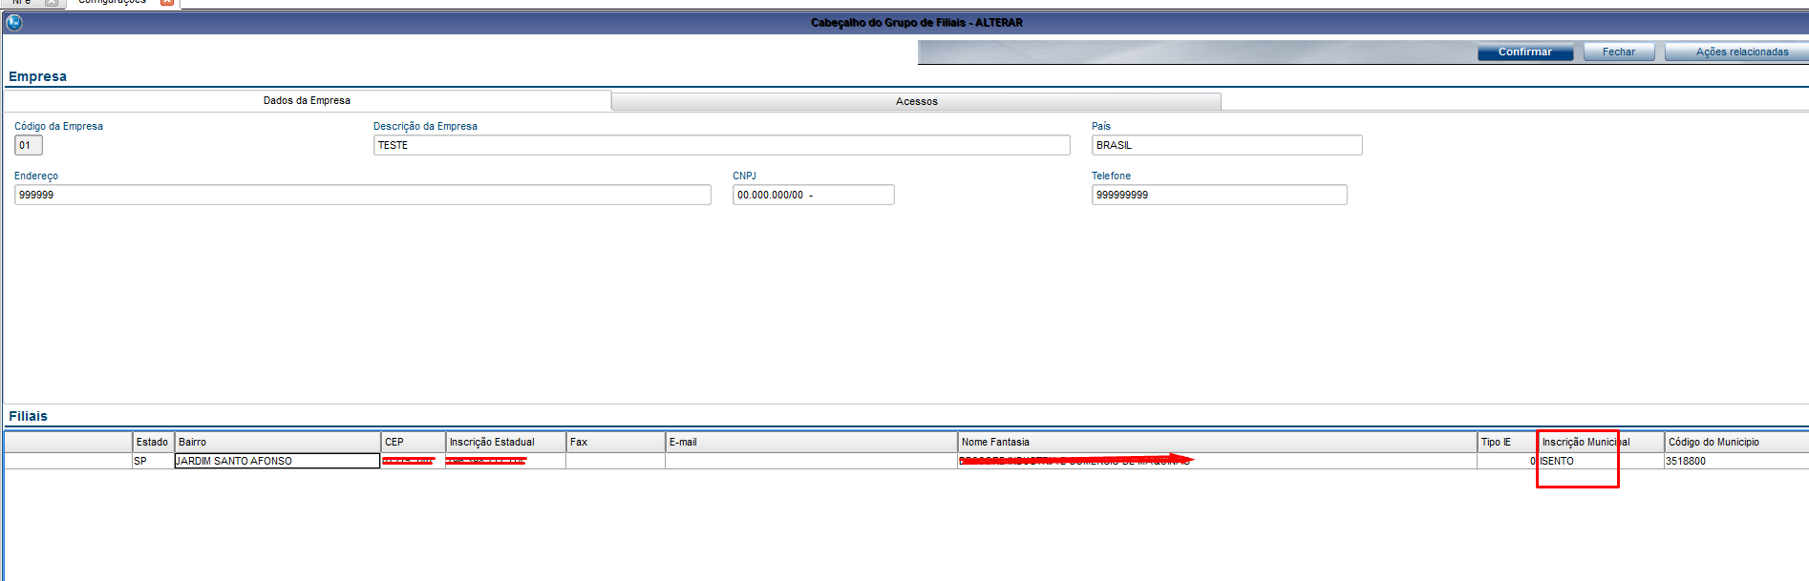Focus the Descrição da Empresa field with TESTE
The image size is (1809, 581).
[721, 145]
